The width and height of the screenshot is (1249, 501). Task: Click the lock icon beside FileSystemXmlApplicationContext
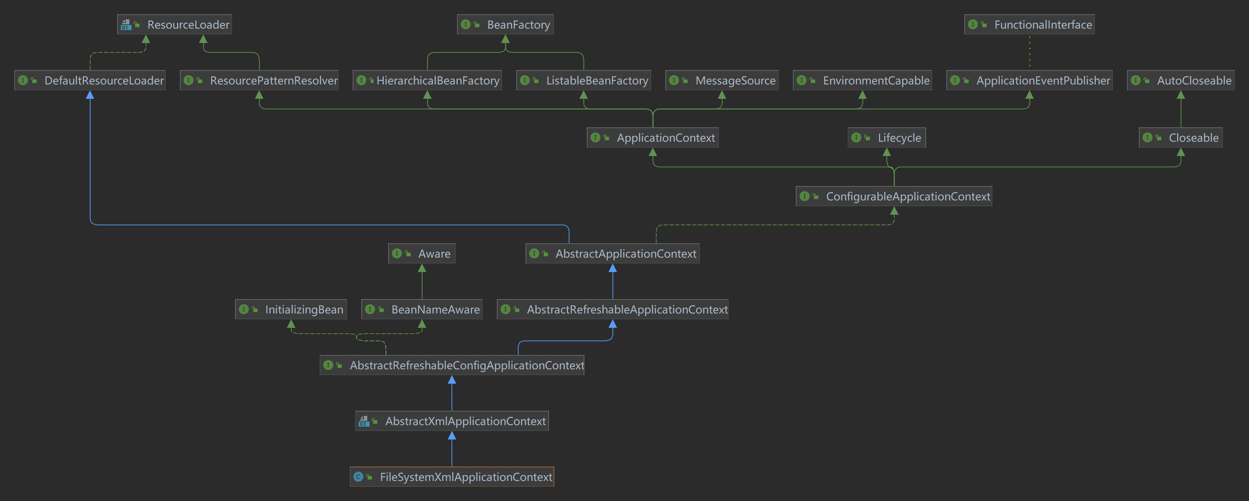[x=370, y=477]
